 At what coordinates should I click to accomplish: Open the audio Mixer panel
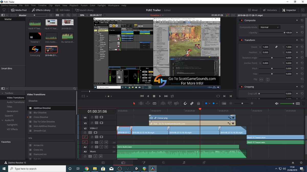tap(253, 10)
